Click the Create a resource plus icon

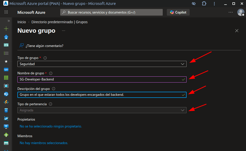click(x=6, y=29)
